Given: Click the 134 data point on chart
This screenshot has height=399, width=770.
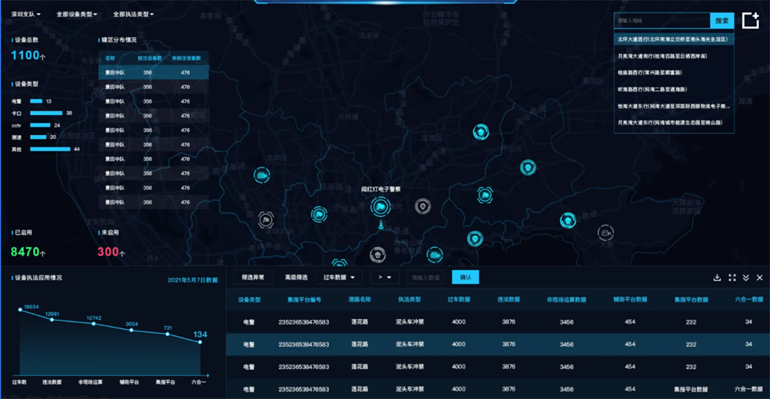Looking at the screenshot, I should click(201, 342).
